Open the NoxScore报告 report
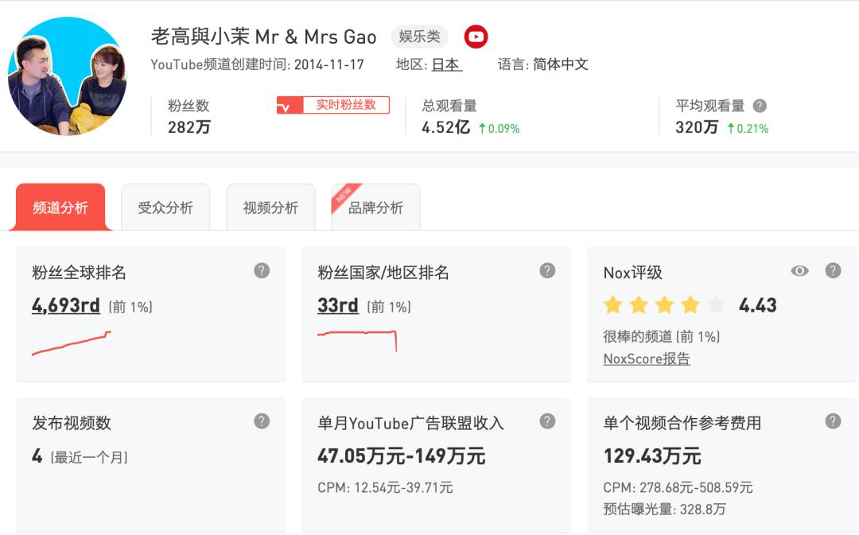The height and width of the screenshot is (535, 859). (x=645, y=359)
